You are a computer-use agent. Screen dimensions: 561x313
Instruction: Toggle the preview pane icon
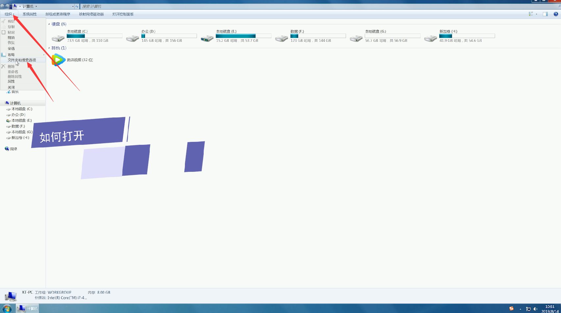[x=545, y=14]
